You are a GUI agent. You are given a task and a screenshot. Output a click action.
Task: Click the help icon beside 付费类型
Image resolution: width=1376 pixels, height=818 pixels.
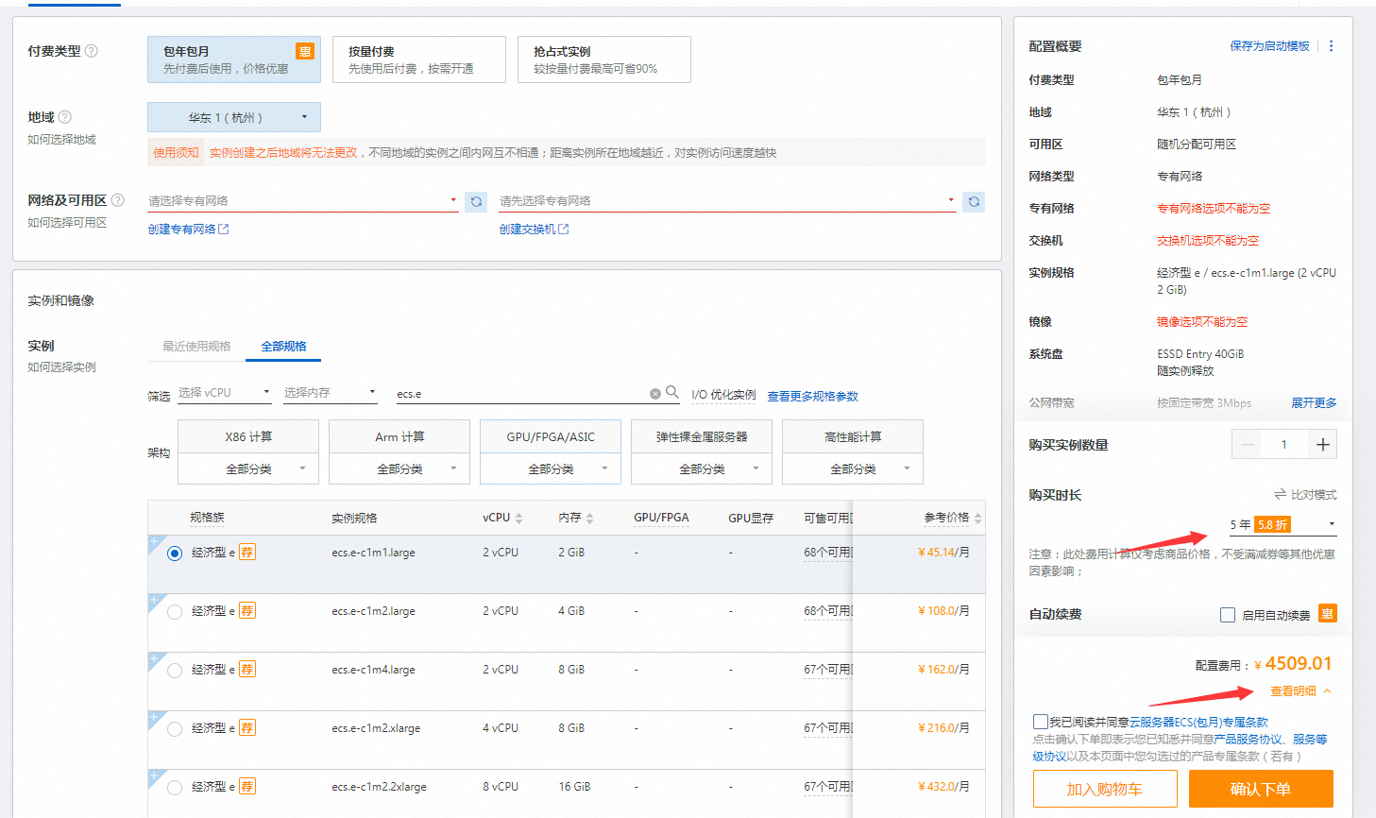92,51
